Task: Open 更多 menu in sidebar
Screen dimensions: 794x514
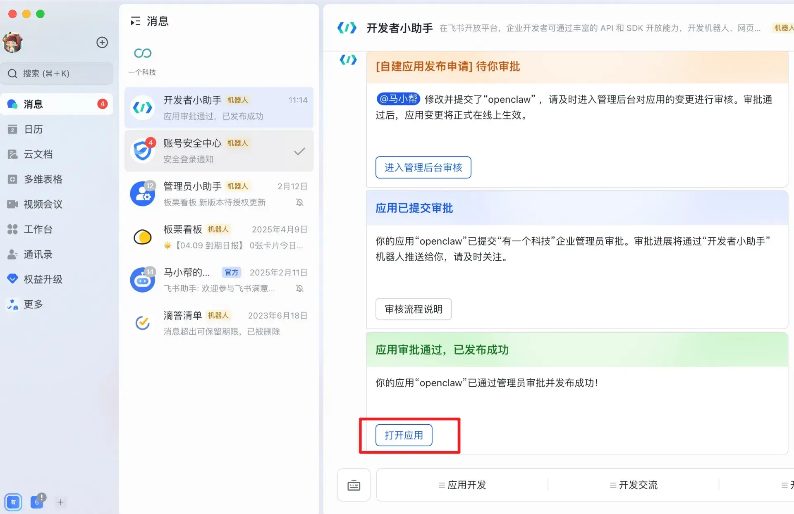Action: click(33, 304)
